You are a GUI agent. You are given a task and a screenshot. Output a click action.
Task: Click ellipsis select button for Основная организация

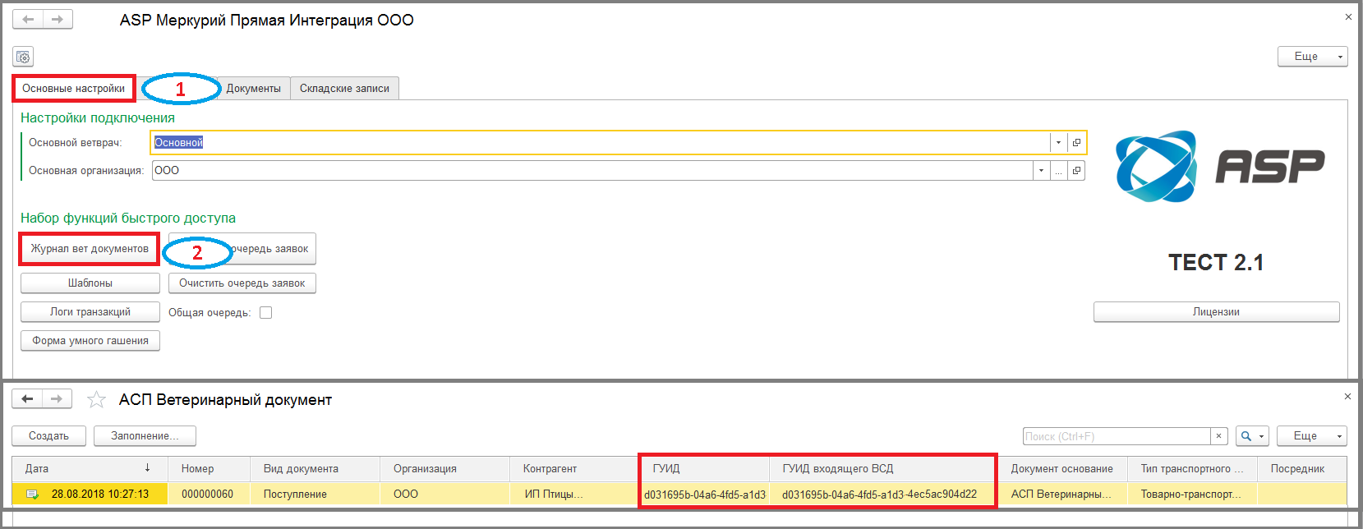[1059, 170]
